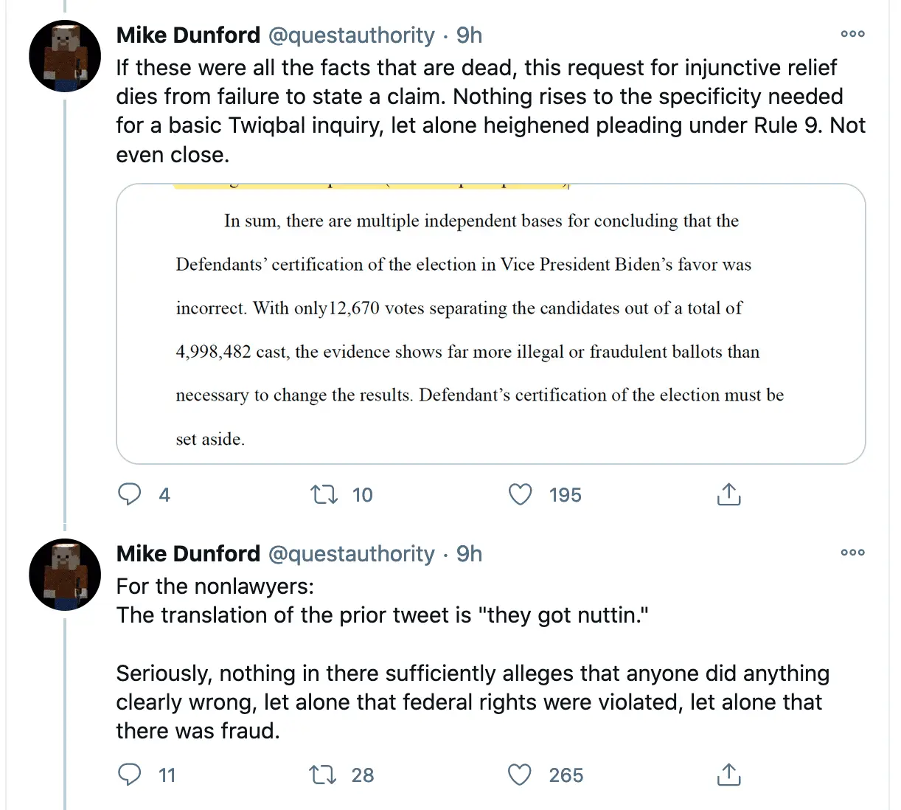The height and width of the screenshot is (810, 901).
Task: Retweet the tweet with 28 retweets
Action: 322,775
